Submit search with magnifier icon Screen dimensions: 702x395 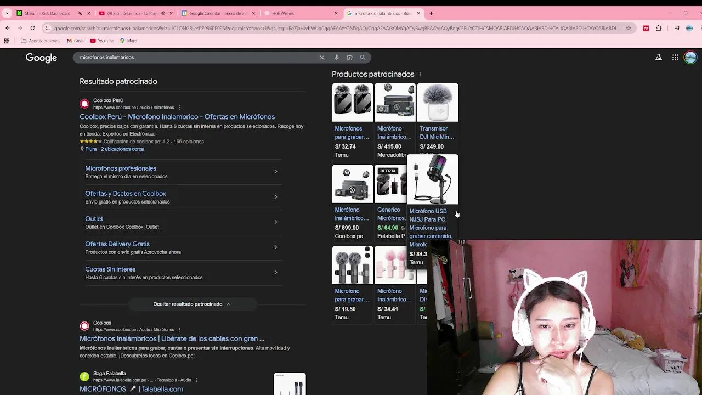click(363, 57)
